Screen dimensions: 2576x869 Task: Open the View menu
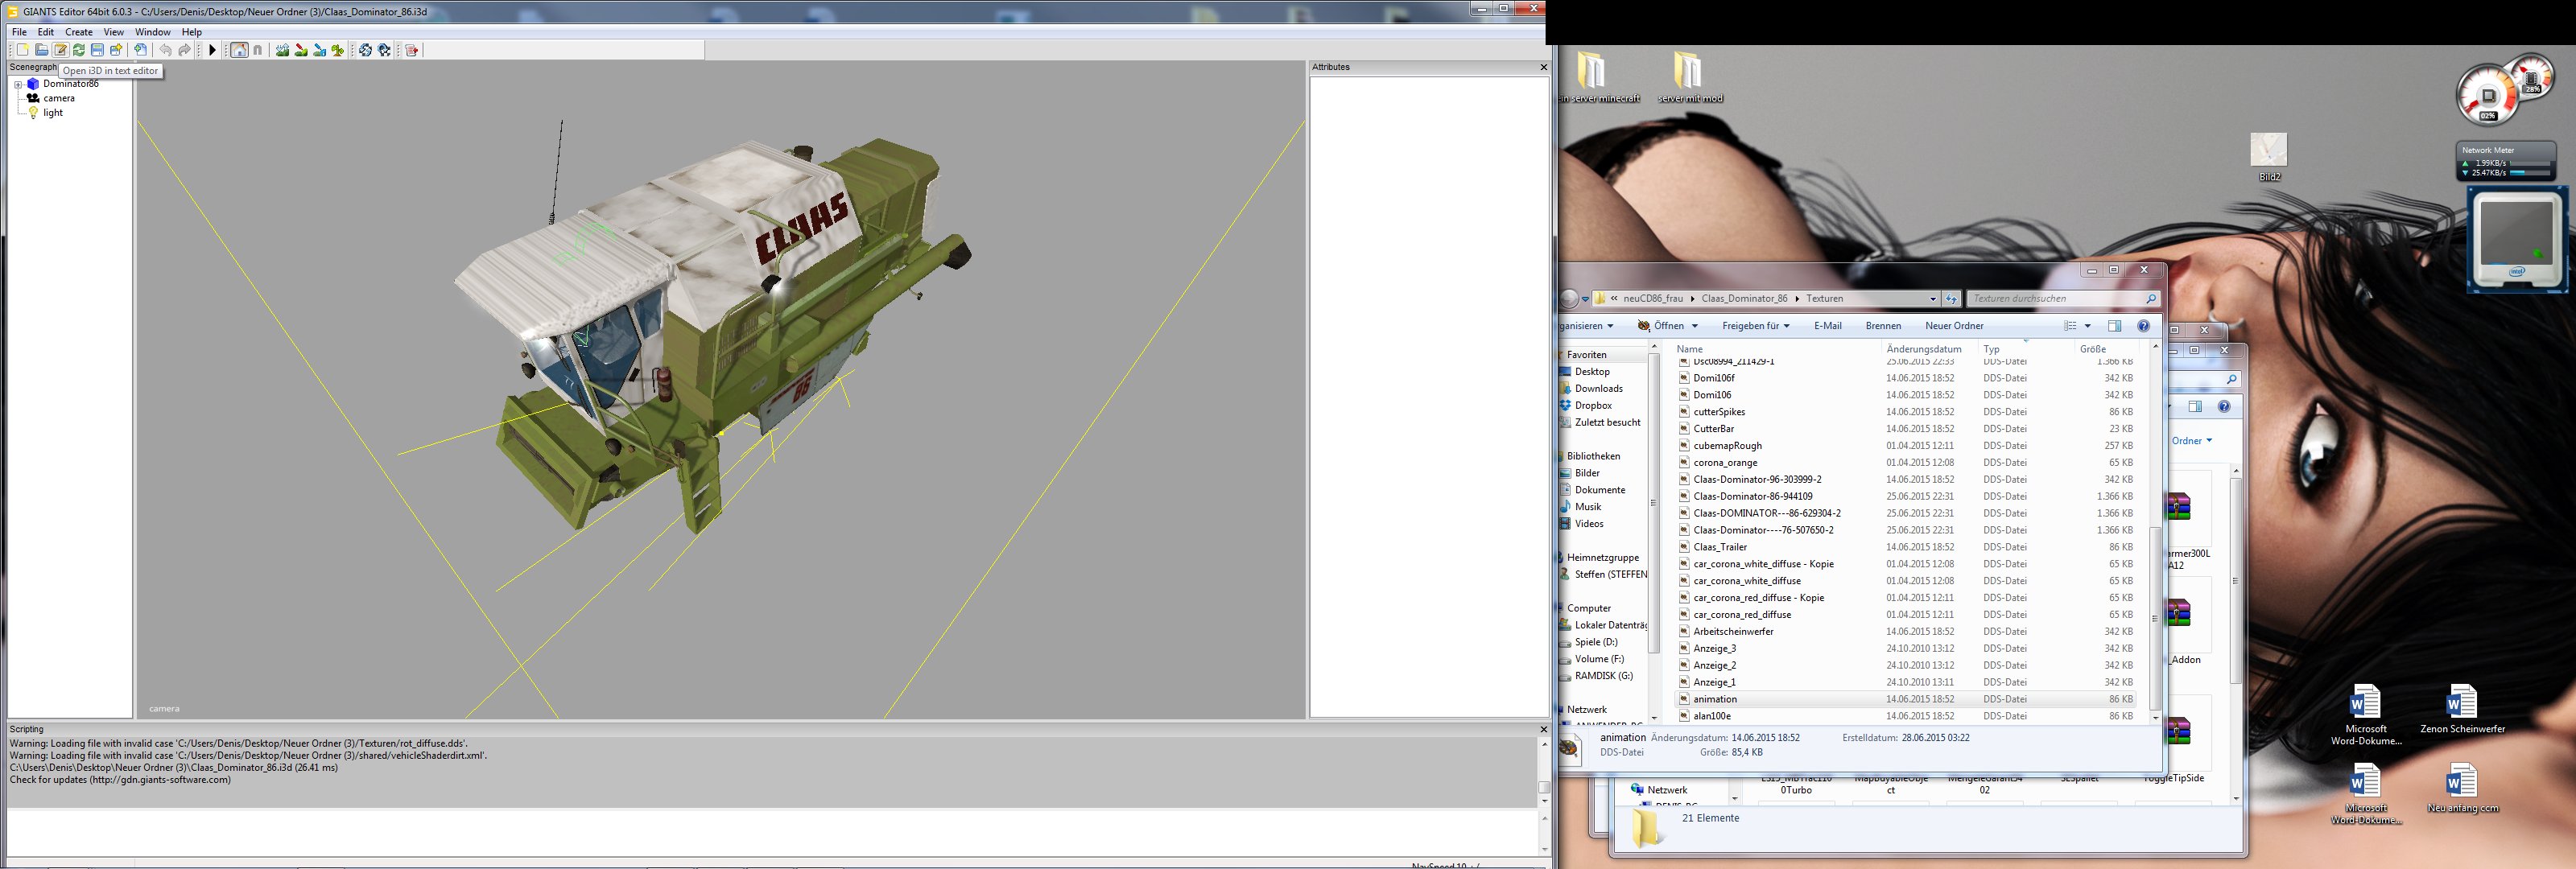tap(114, 32)
